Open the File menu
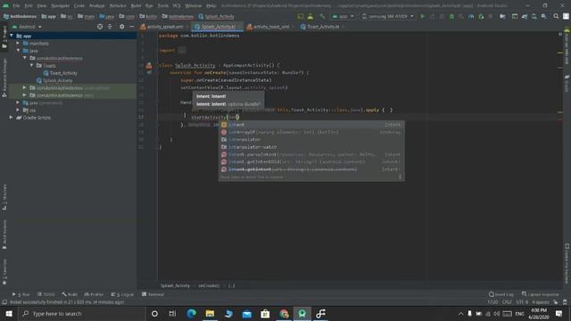Viewport: 571px width, 321px height. pos(16,6)
